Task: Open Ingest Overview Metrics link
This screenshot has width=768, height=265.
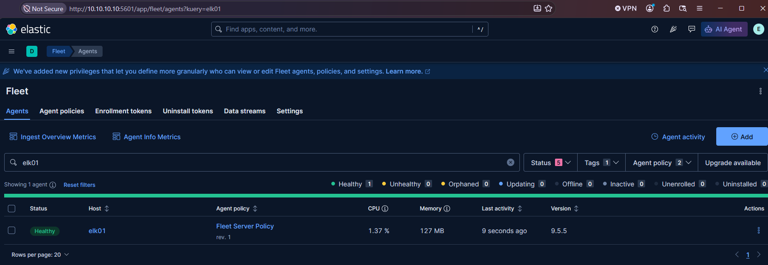Action: tap(53, 137)
